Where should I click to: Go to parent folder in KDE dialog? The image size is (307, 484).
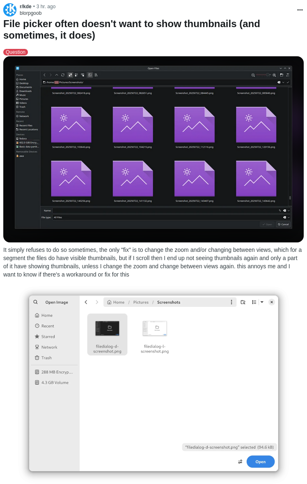click(x=57, y=75)
